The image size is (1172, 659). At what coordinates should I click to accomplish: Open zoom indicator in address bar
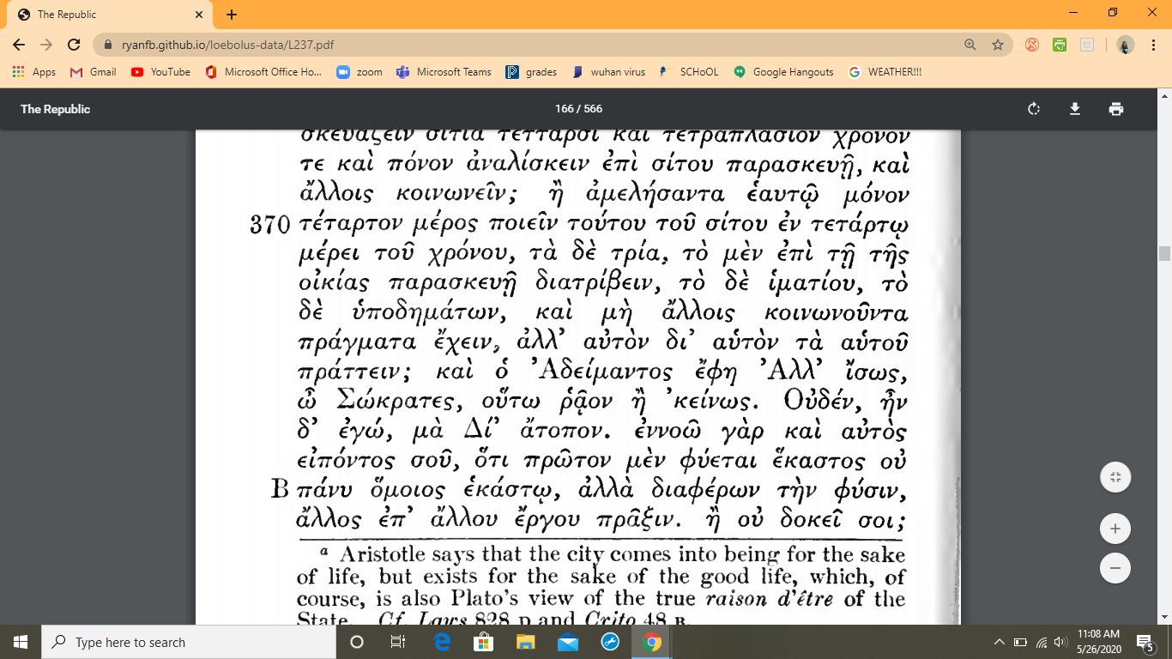click(970, 45)
